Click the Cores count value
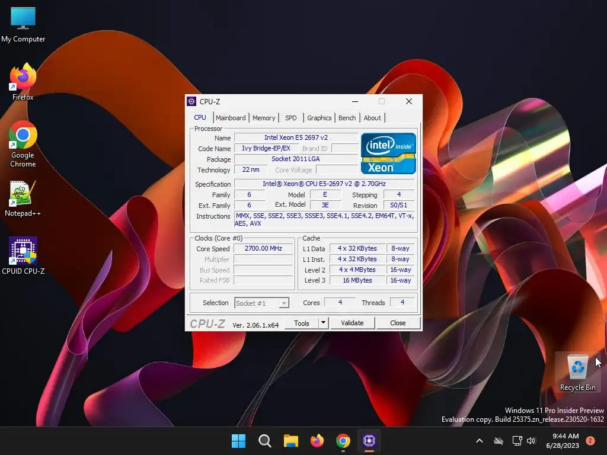Image resolution: width=607 pixels, height=455 pixels. (x=340, y=302)
